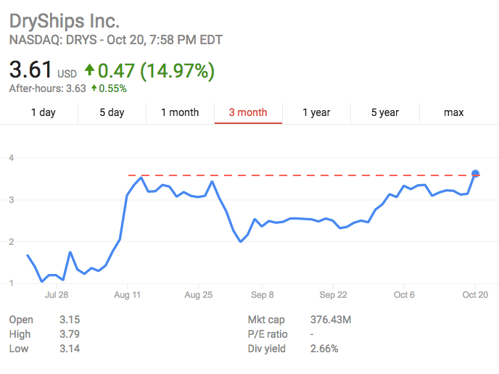The width and height of the screenshot is (499, 374).
Task: Select the 1 day range tab
Action: pos(43,112)
